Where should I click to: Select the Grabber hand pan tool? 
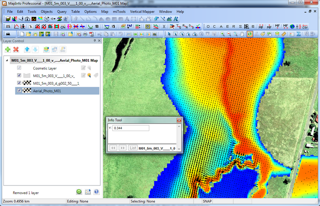click(x=242, y=34)
